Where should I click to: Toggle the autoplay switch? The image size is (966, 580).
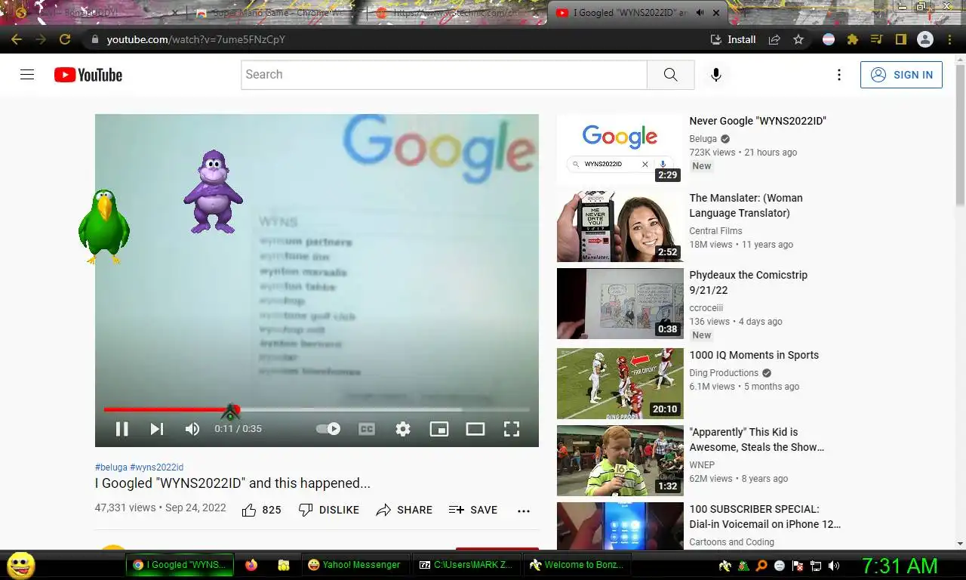click(328, 429)
